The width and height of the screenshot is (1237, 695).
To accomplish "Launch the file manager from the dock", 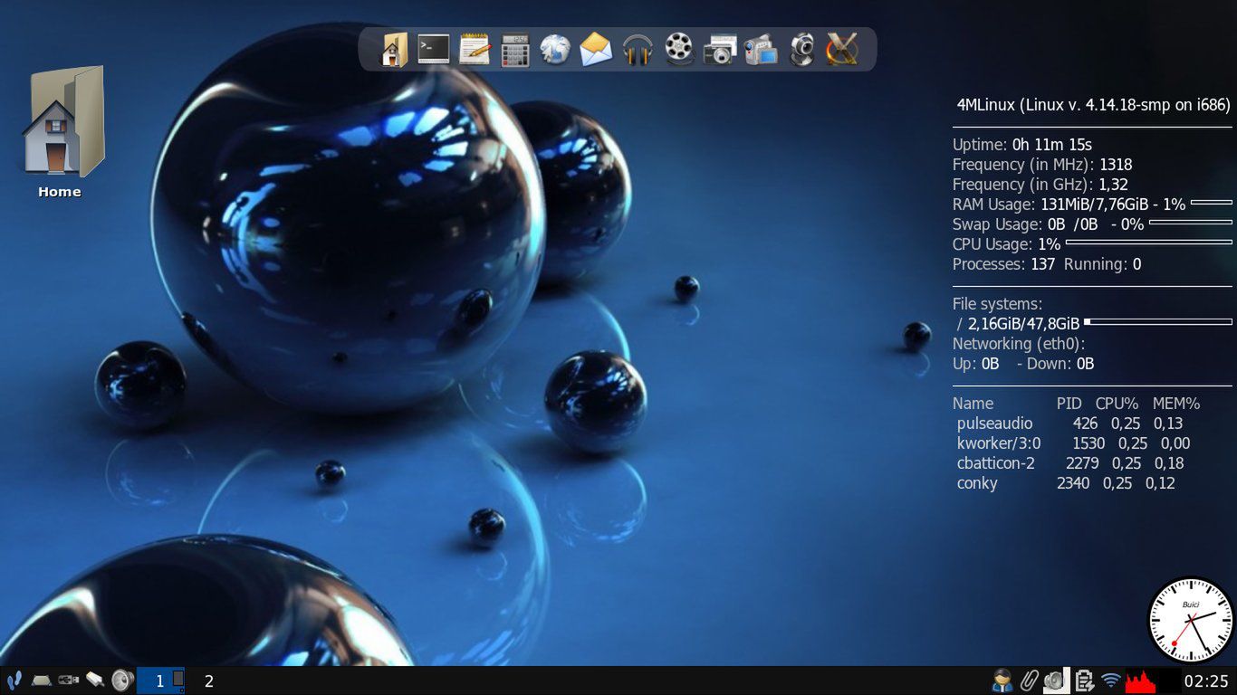I will click(393, 49).
